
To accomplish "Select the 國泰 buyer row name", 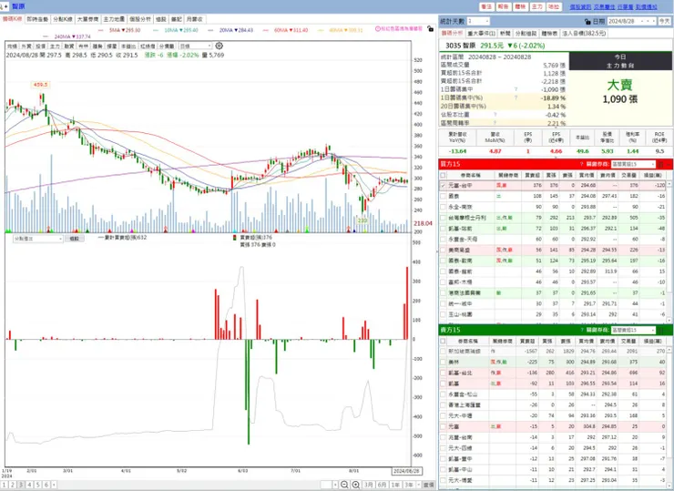I will coord(454,196).
